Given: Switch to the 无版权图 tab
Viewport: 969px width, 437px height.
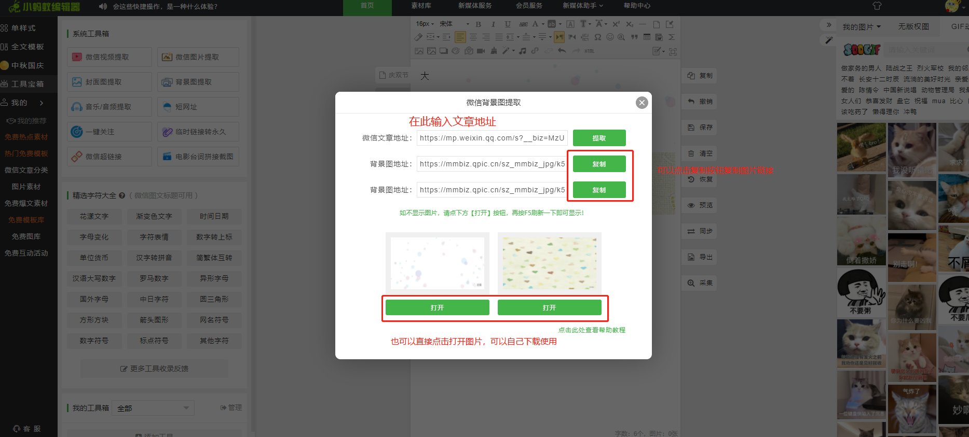Looking at the screenshot, I should 913,26.
